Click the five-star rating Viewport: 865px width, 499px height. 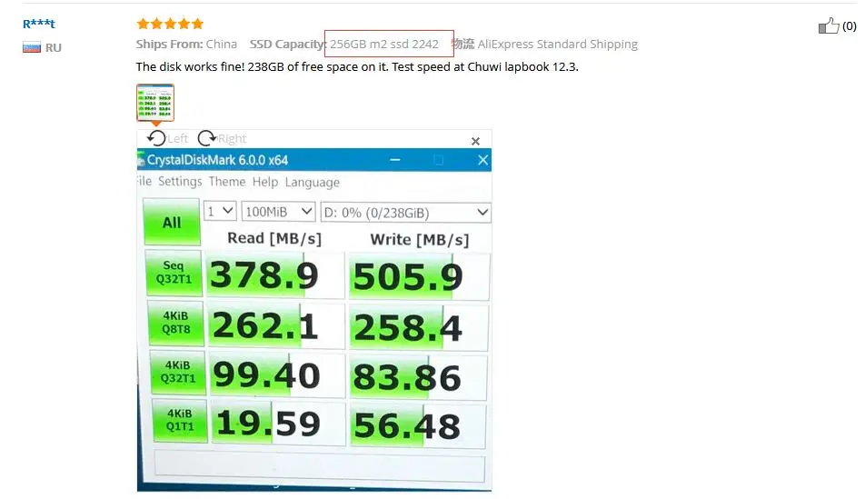(171, 24)
